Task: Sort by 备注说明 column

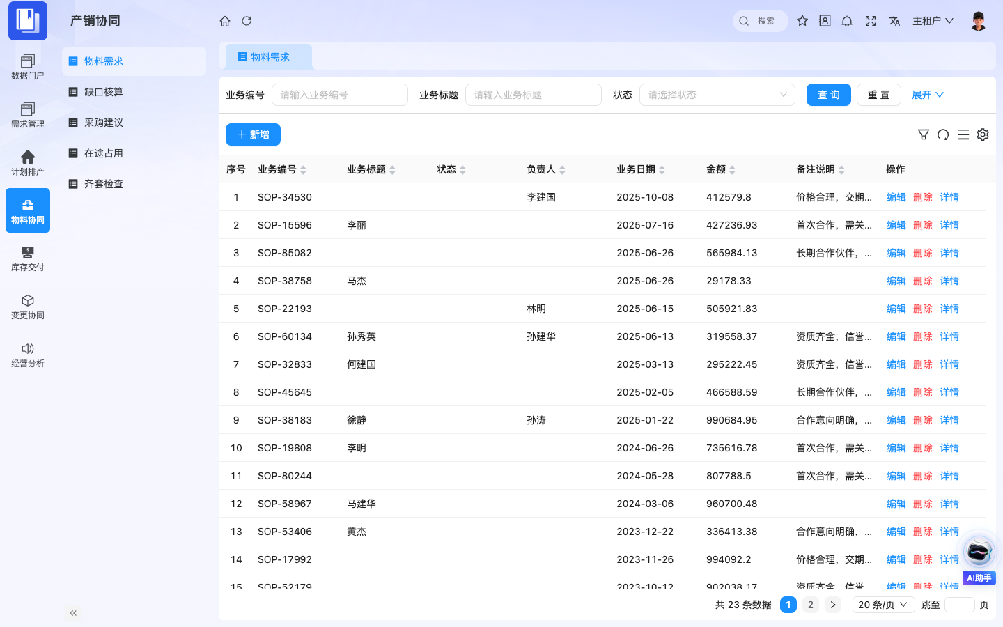Action: pyautogui.click(x=841, y=169)
